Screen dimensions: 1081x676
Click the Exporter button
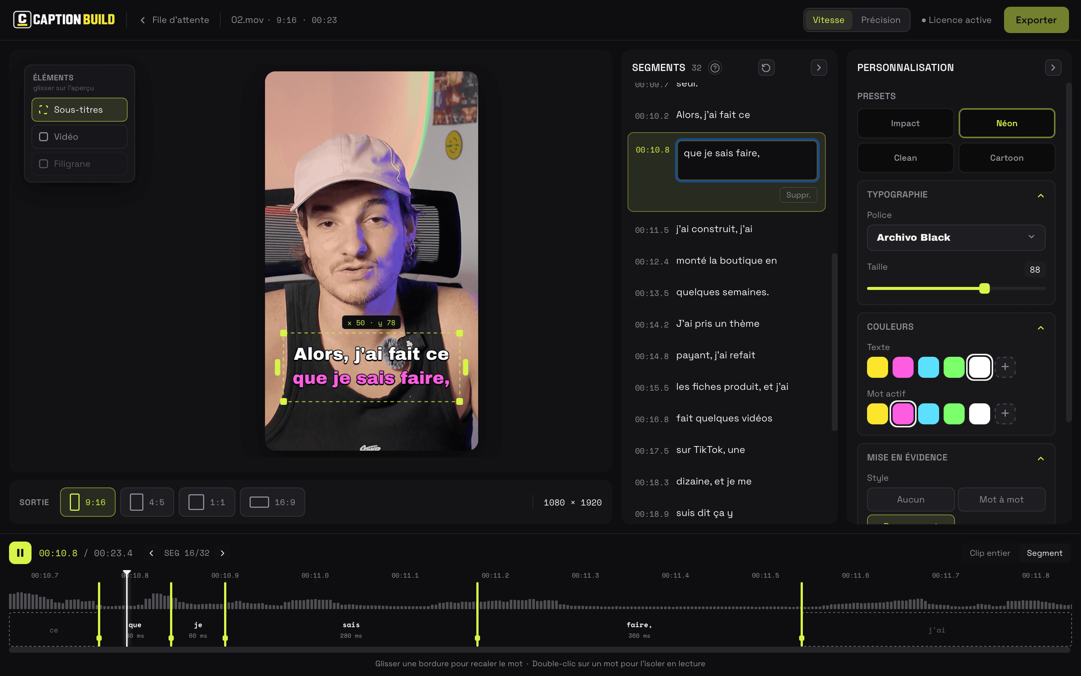point(1036,20)
